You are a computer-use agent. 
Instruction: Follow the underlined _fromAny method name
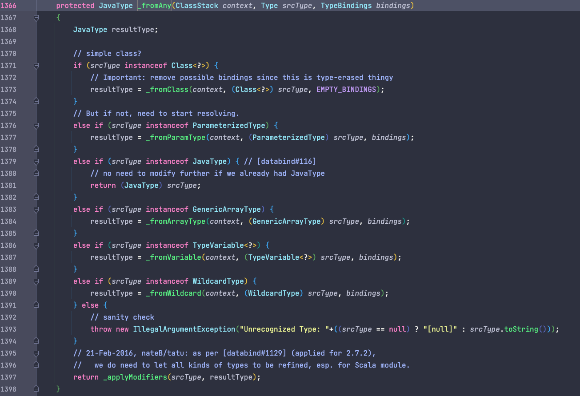click(154, 5)
